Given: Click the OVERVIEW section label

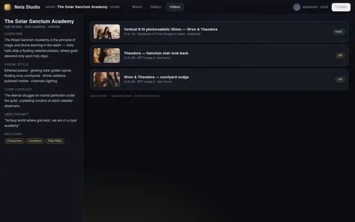Looking at the screenshot, I should 13,34.
